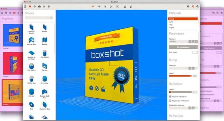Click the boxshot product box in viewport
Viewport: 224px width, 121px height.
[x=112, y=65]
